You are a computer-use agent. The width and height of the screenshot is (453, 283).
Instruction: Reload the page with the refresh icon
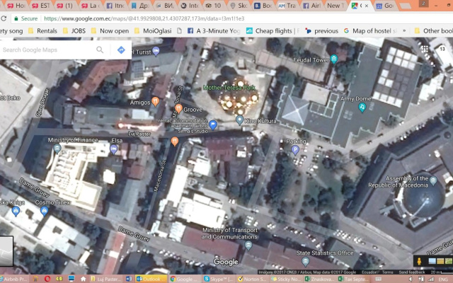click(x=4, y=18)
